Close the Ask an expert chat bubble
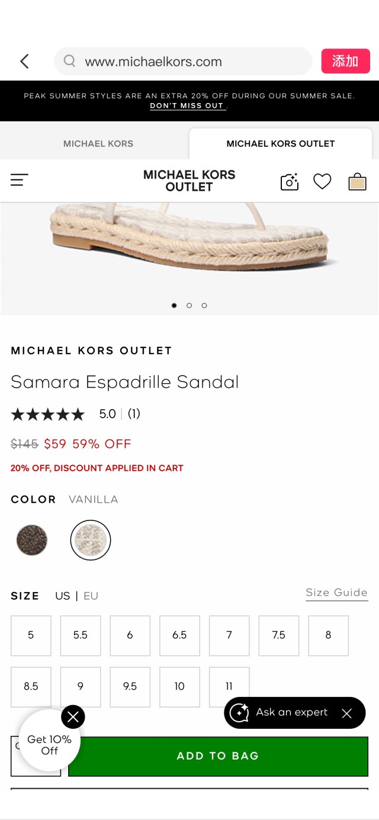 pyautogui.click(x=346, y=713)
